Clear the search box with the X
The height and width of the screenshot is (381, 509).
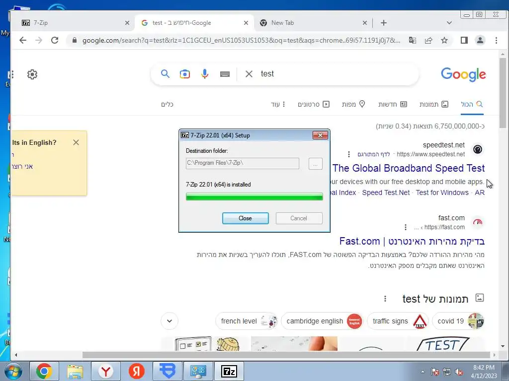point(249,74)
